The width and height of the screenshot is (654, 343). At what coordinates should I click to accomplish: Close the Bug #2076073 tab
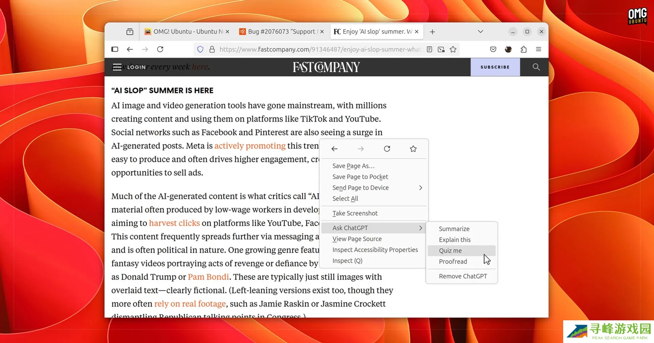pos(322,32)
